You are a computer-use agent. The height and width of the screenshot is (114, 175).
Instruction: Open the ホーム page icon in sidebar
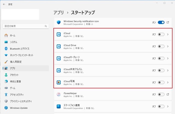[x=6, y=35]
